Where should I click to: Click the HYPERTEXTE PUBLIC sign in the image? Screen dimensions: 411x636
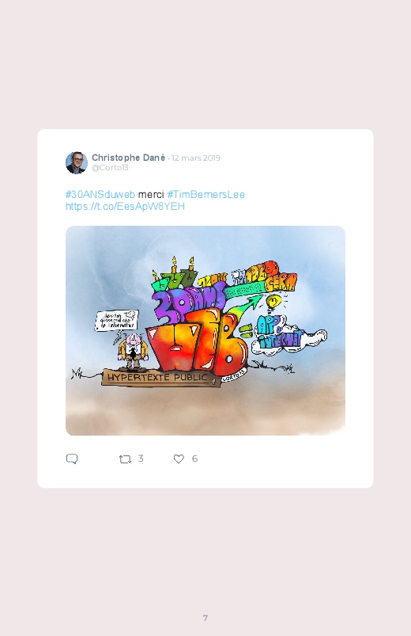pyautogui.click(x=158, y=378)
